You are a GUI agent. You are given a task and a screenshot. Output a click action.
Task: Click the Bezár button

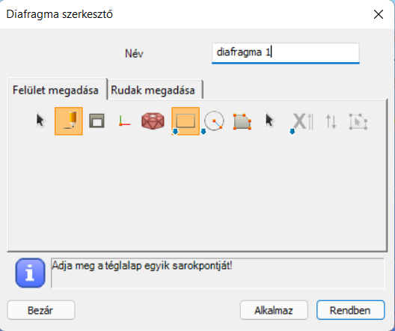41,310
